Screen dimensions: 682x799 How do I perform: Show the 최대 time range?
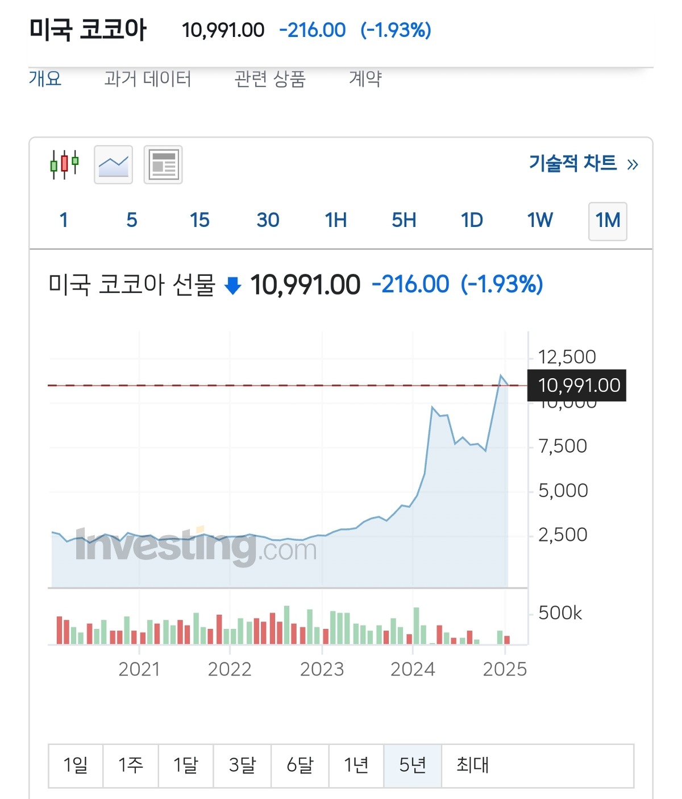tap(472, 765)
